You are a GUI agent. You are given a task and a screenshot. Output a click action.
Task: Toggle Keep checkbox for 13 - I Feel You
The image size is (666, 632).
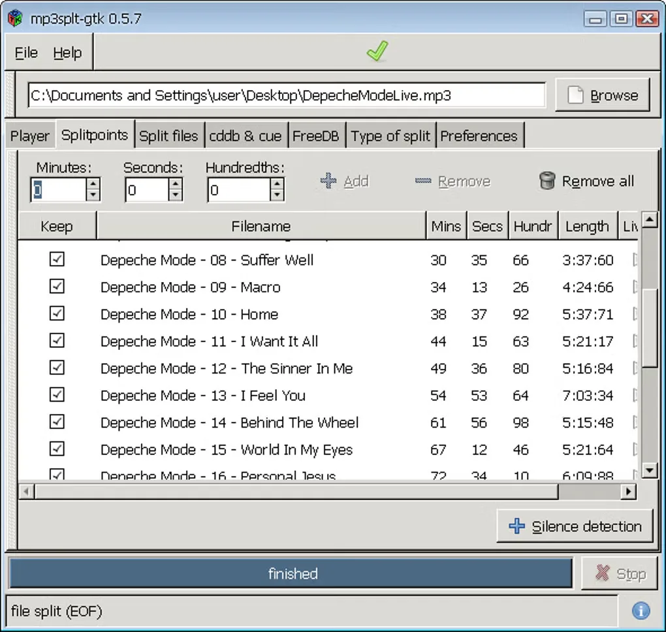tap(57, 394)
